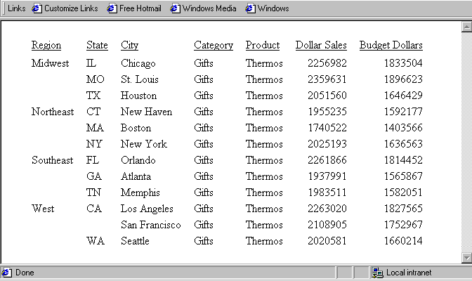This screenshot has width=472, height=281.
Task: Click the Chicago city cell
Action: tap(138, 63)
